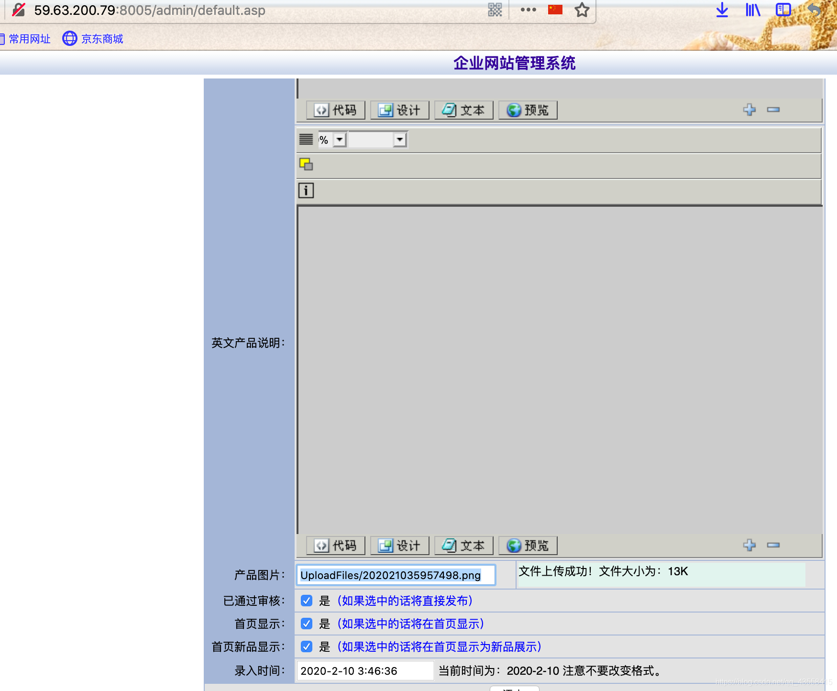Viewport: 837px width, 691px height.
Task: Switch lower editor to 文本 mode
Action: [x=463, y=546]
